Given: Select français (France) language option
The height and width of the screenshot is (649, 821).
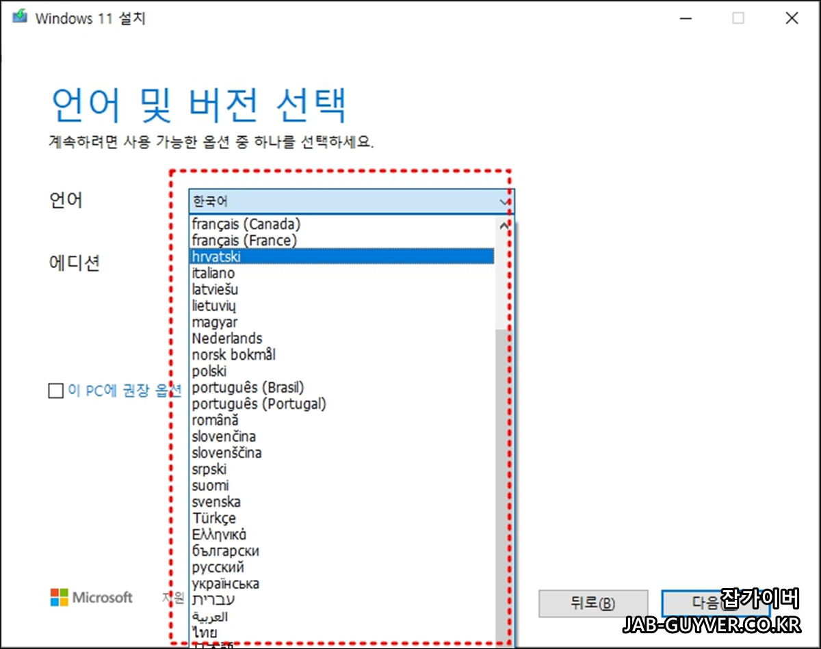Looking at the screenshot, I should point(342,240).
